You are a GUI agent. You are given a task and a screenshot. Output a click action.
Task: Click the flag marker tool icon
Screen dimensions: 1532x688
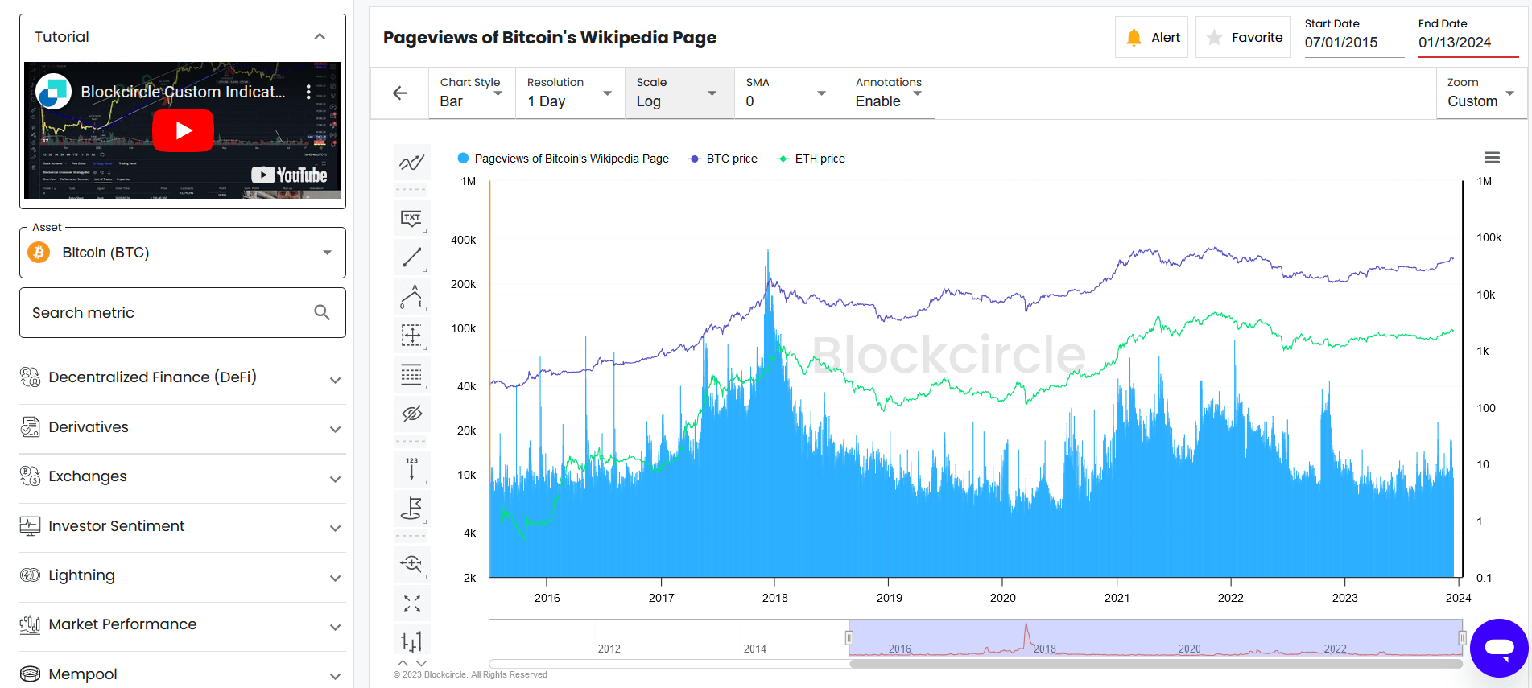pyautogui.click(x=411, y=509)
